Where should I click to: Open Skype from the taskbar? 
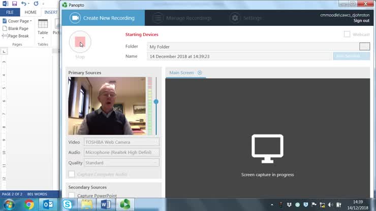coord(68,204)
